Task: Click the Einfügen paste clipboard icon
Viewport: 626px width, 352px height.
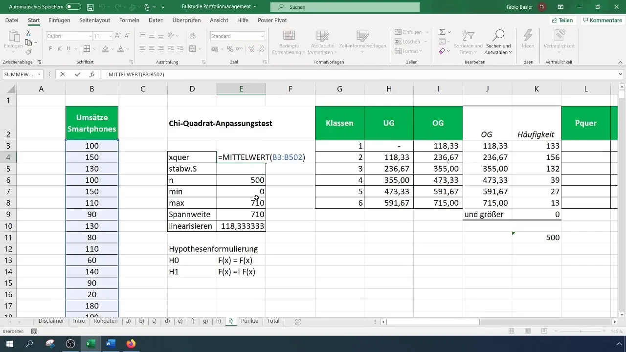Action: click(13, 36)
